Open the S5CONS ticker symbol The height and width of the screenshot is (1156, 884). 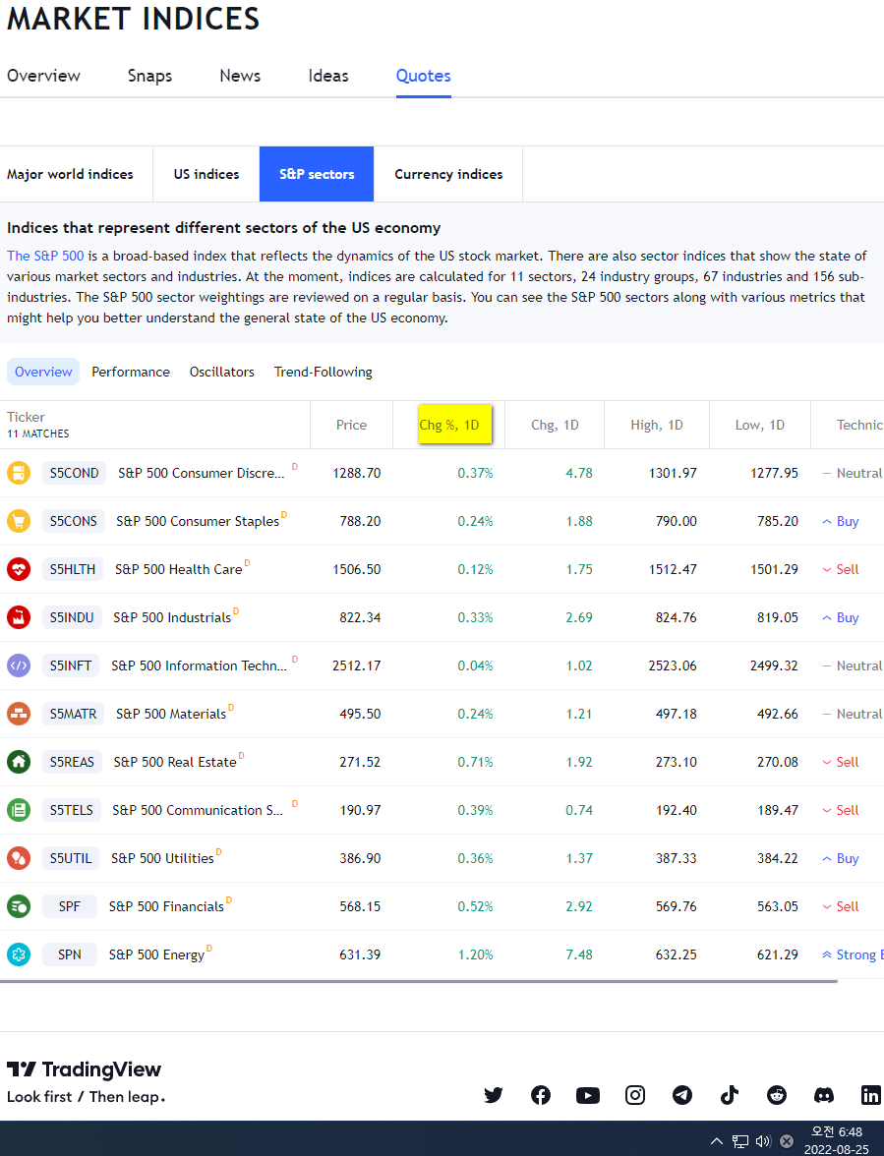tap(73, 521)
